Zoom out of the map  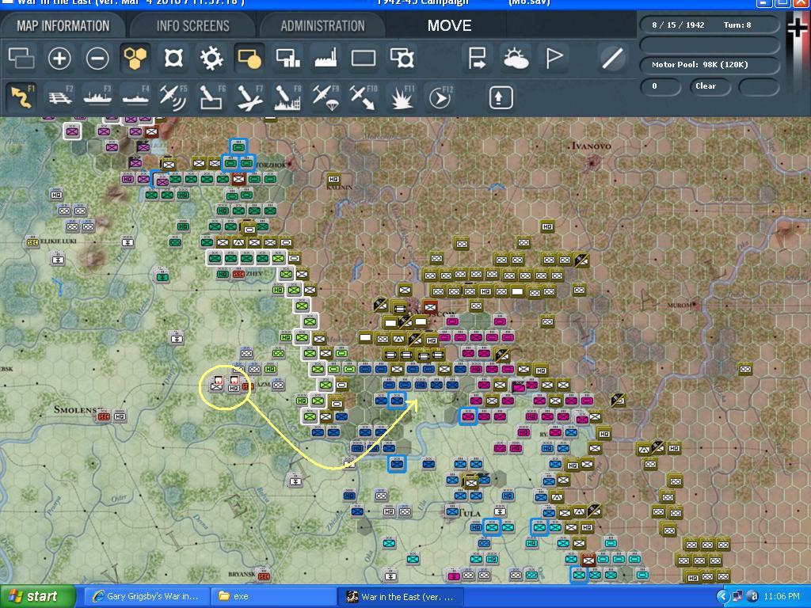pyautogui.click(x=98, y=59)
